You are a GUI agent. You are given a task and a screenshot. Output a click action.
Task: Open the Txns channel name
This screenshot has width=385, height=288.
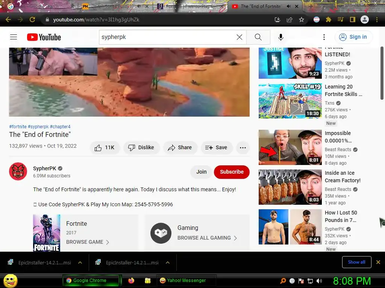point(329,103)
